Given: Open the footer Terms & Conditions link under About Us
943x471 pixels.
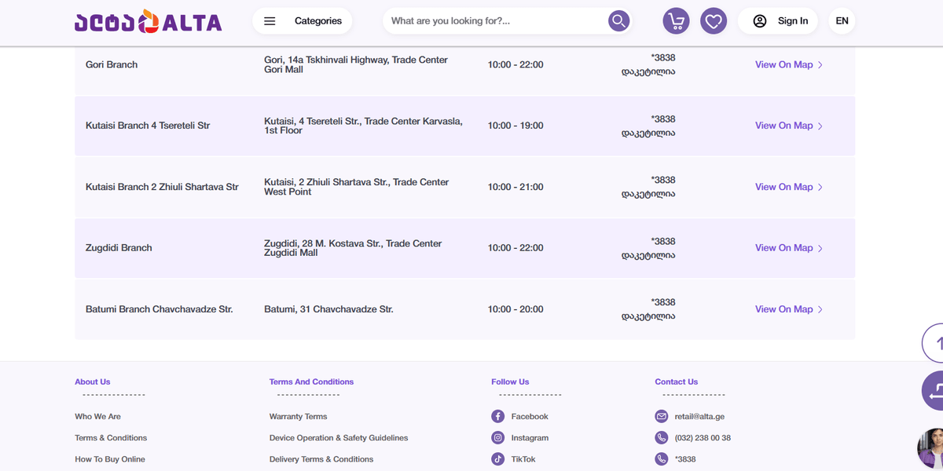Looking at the screenshot, I should pos(111,438).
